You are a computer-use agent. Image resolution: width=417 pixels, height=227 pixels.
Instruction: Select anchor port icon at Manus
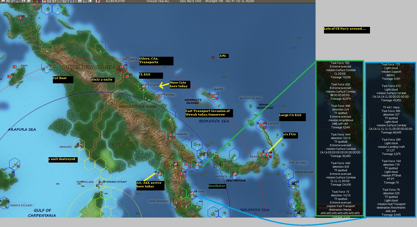209,94
